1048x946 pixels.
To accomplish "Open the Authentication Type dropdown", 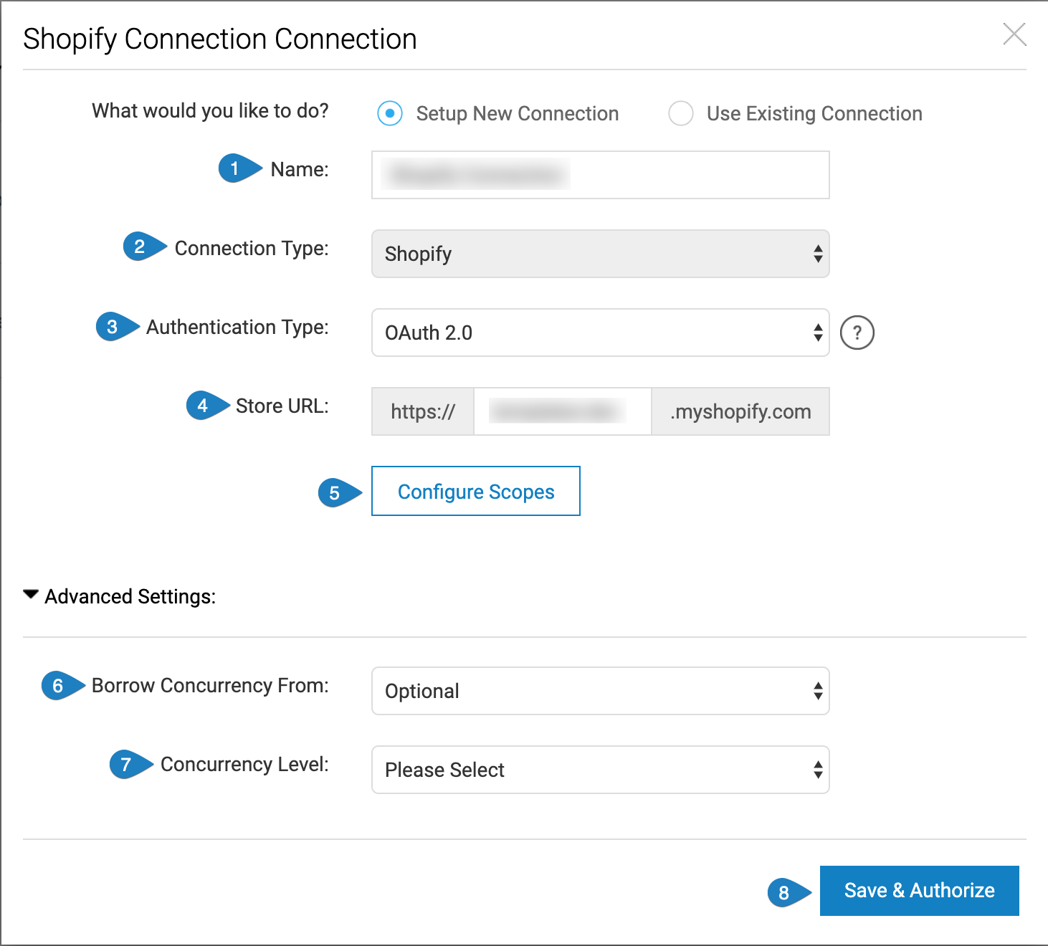I will click(x=600, y=333).
